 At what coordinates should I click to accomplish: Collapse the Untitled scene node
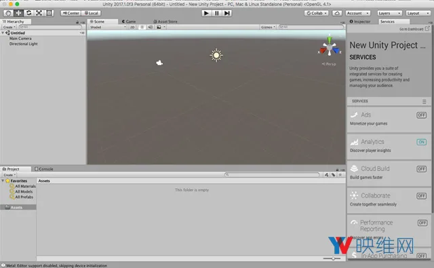3,33
